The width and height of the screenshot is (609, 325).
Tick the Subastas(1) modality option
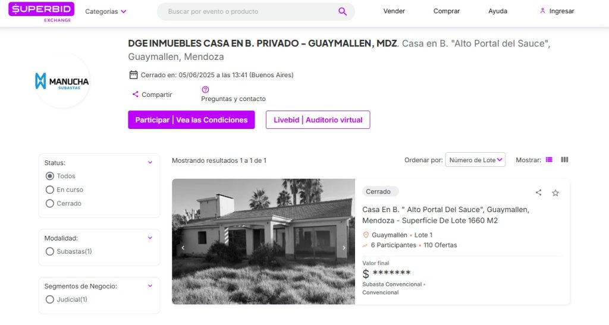tap(50, 251)
